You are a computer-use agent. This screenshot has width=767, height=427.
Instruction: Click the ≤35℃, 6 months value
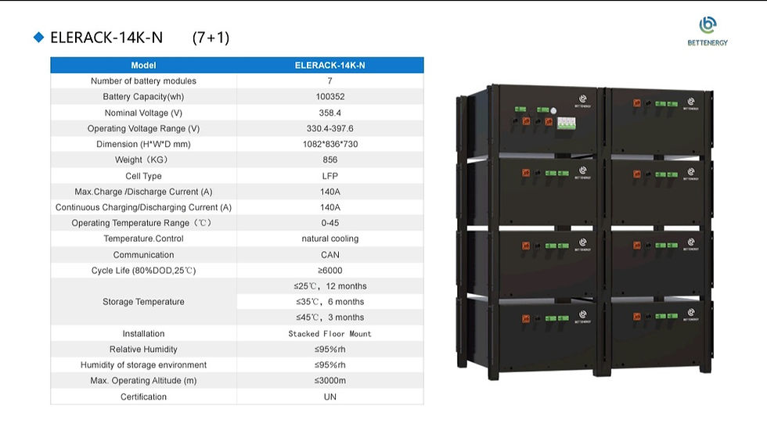click(x=330, y=301)
